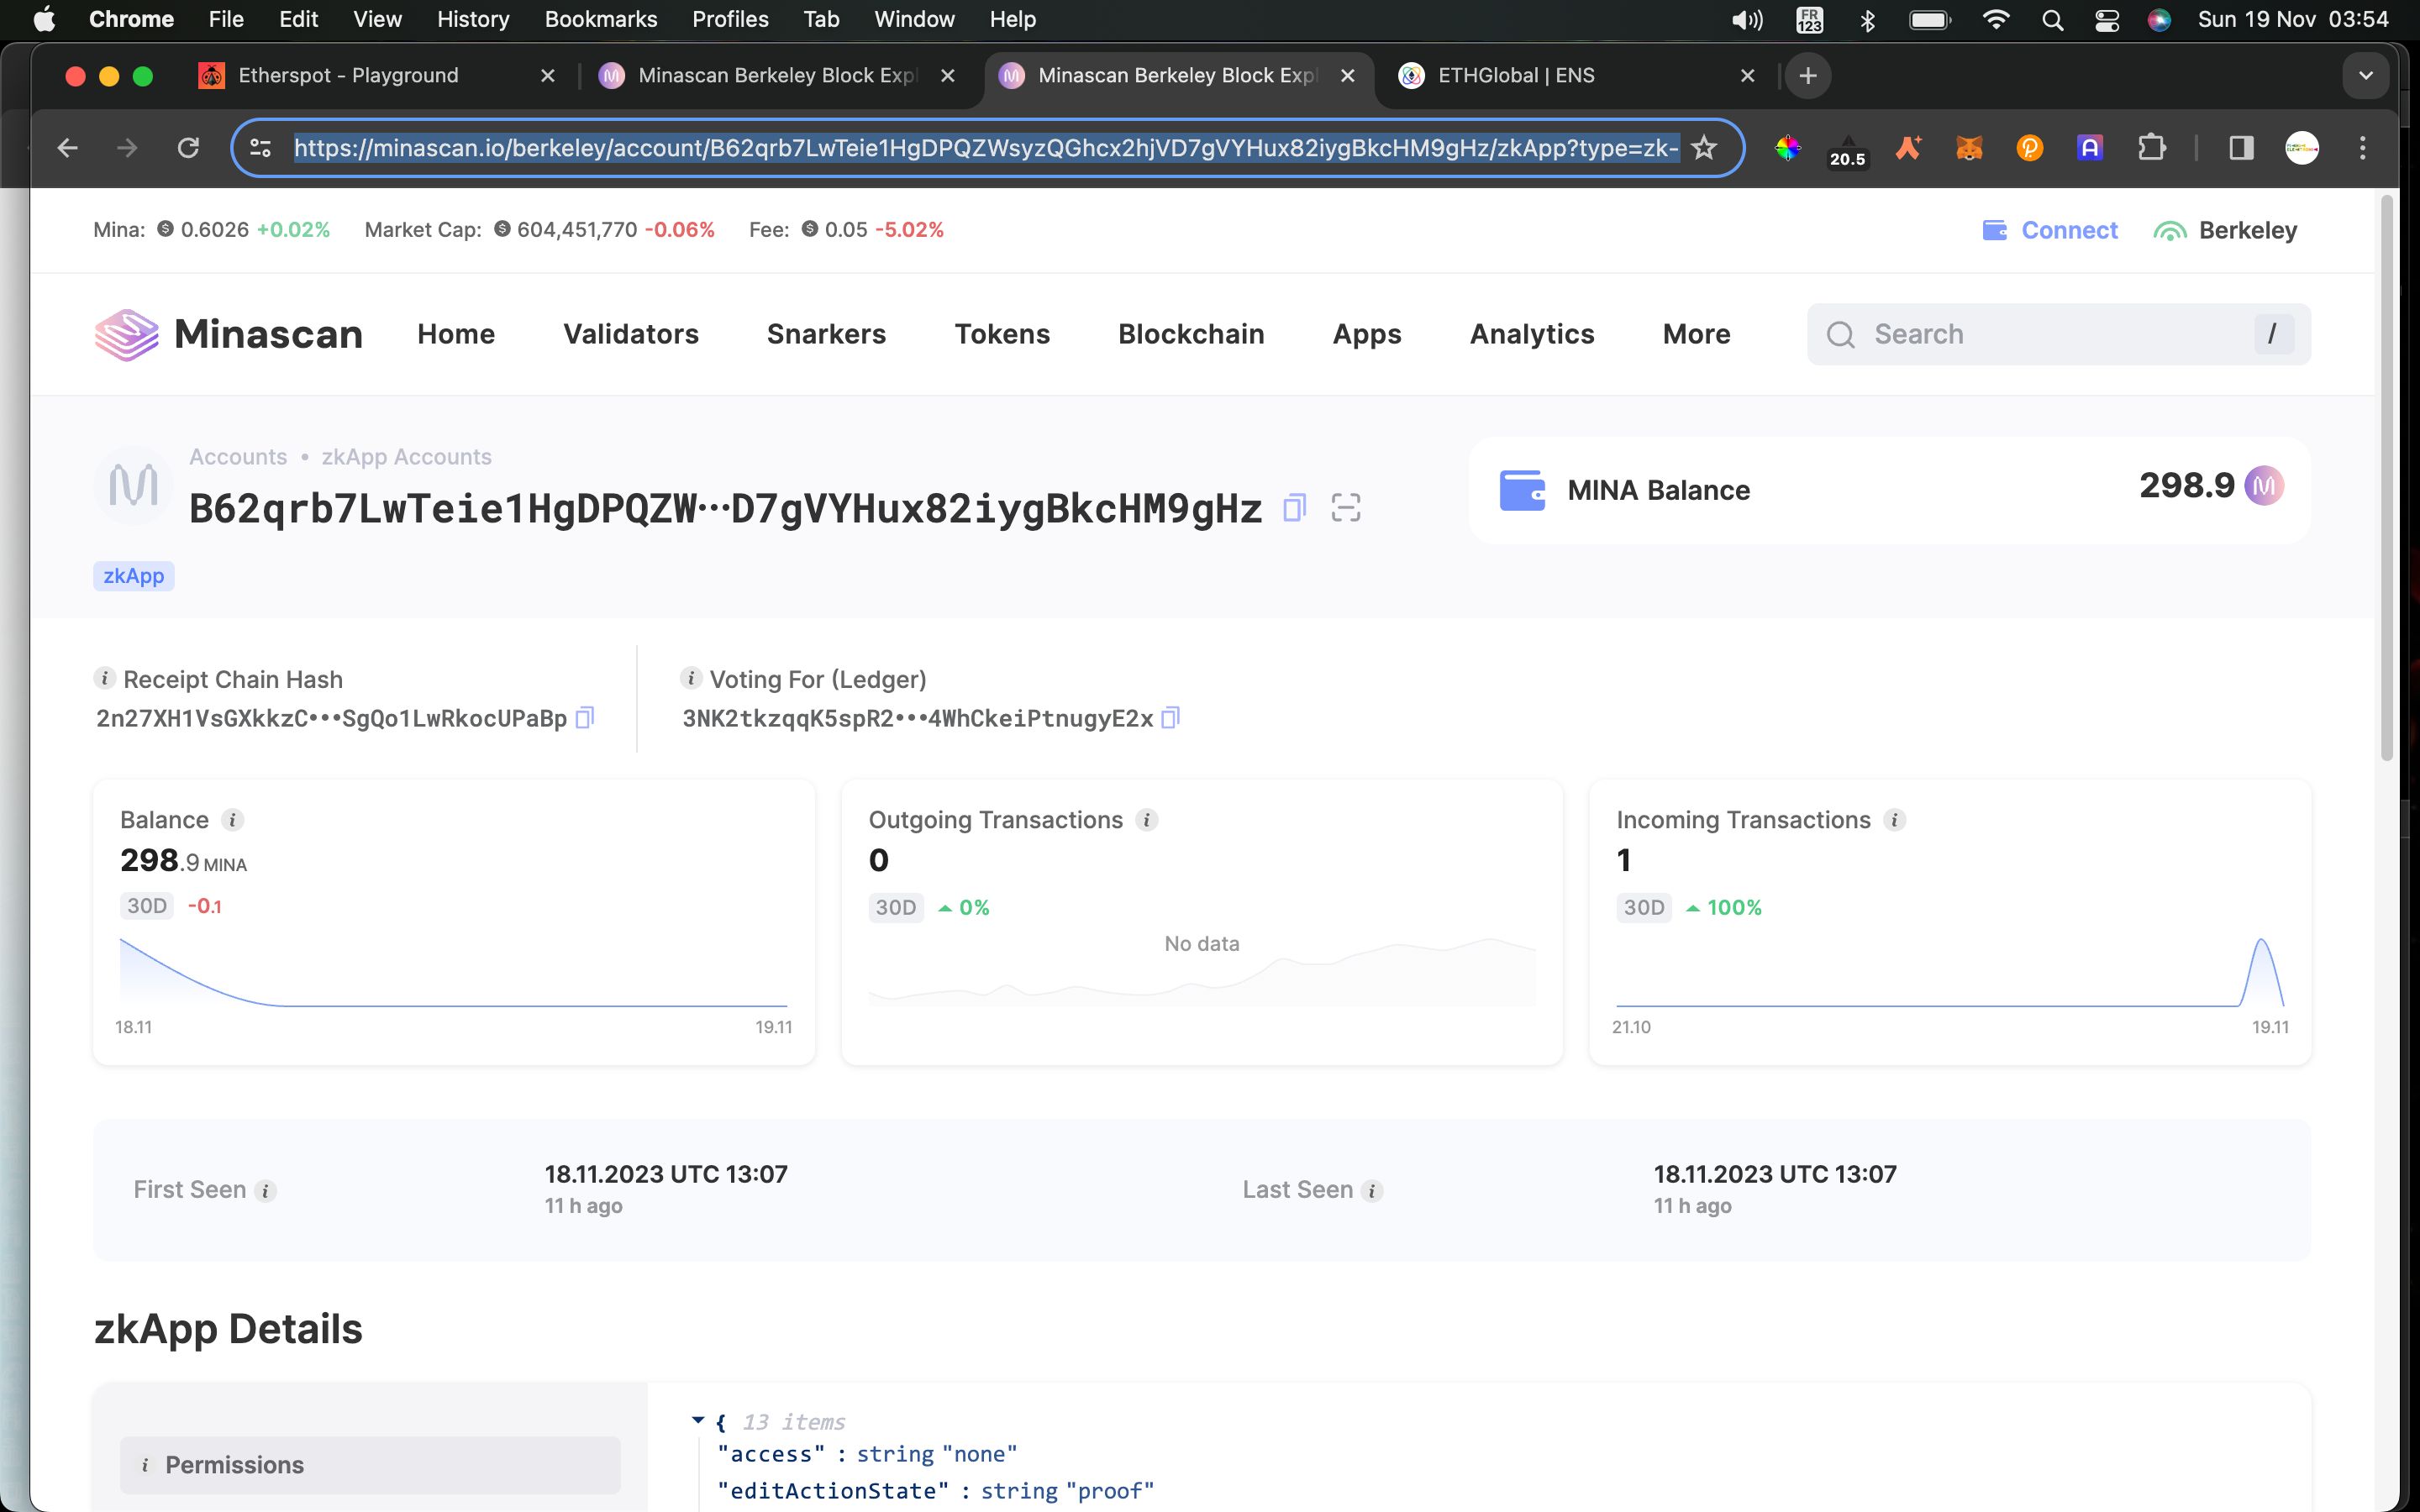
Task: Click the page vertical scrollbar
Action: (2387, 478)
